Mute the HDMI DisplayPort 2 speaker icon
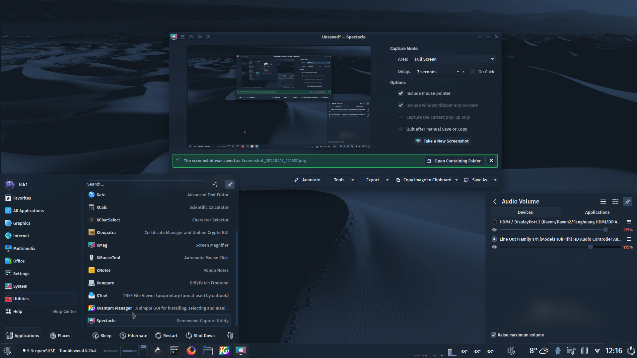 (x=494, y=230)
